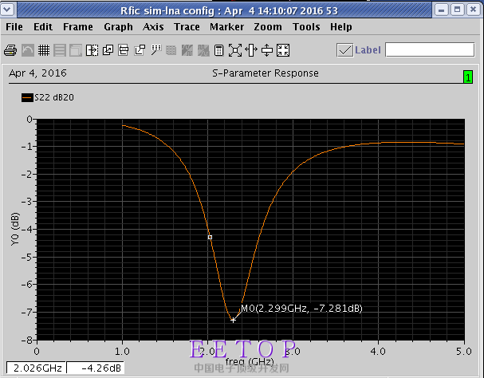This screenshot has height=378, width=484.
Task: Open the Help menu
Action: 340,27
